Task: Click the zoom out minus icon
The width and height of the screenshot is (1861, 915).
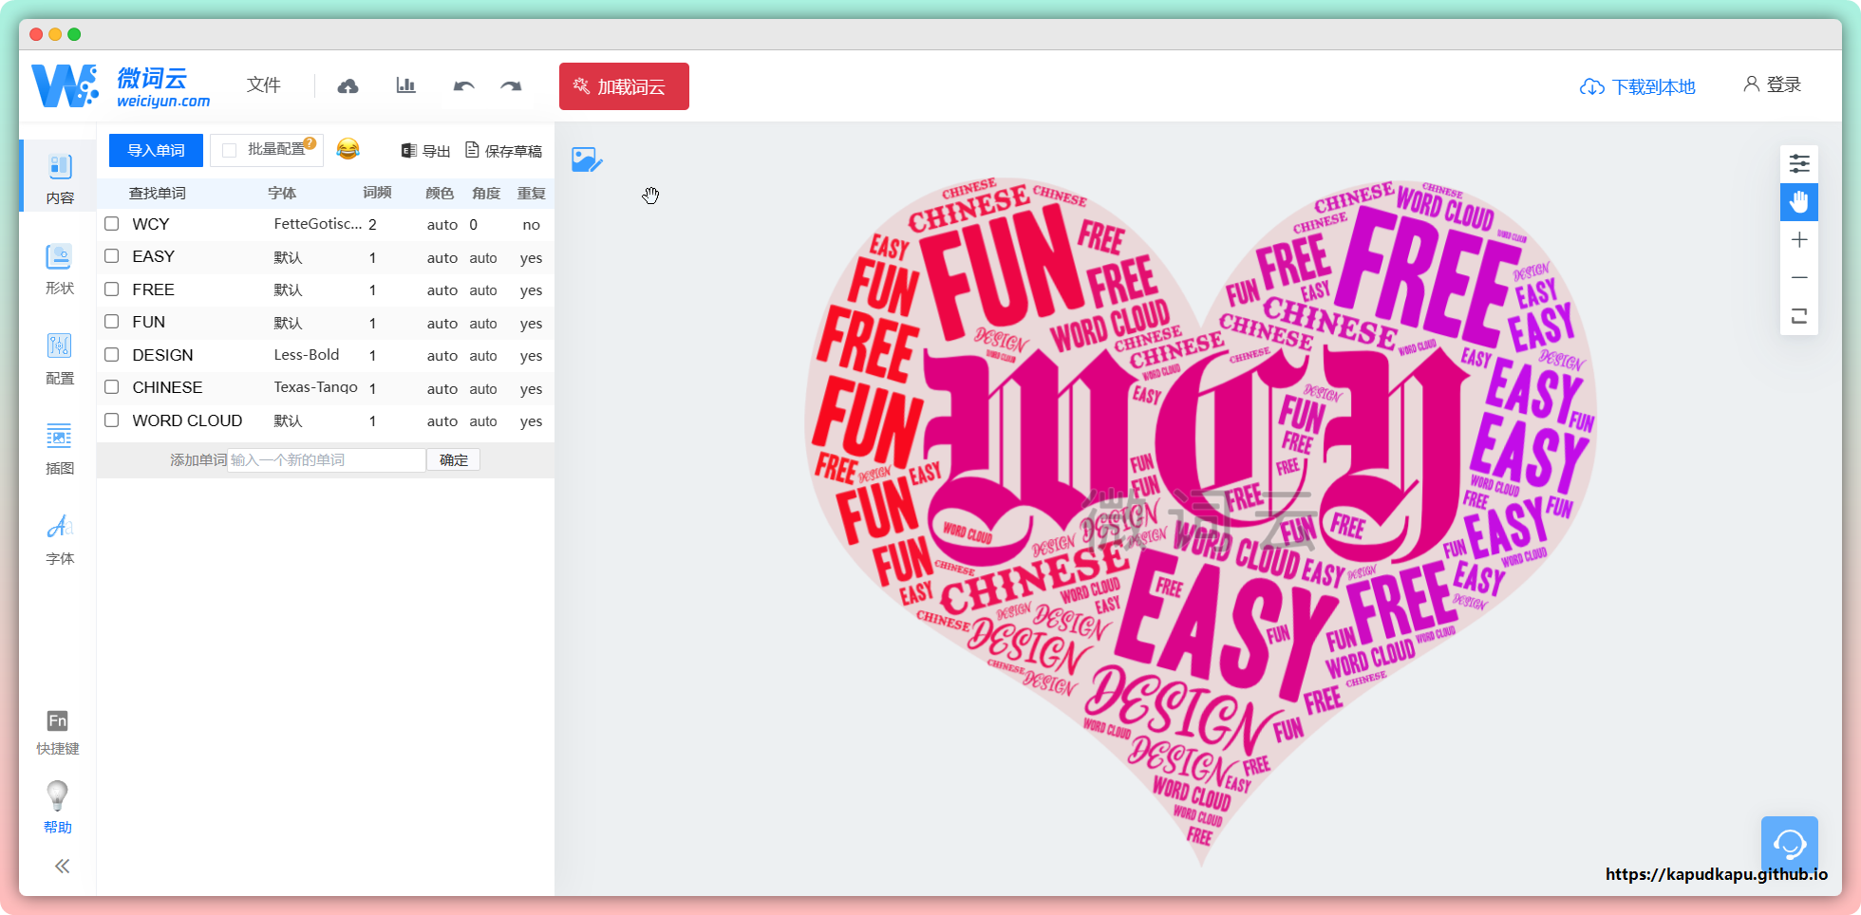Action: (1798, 278)
